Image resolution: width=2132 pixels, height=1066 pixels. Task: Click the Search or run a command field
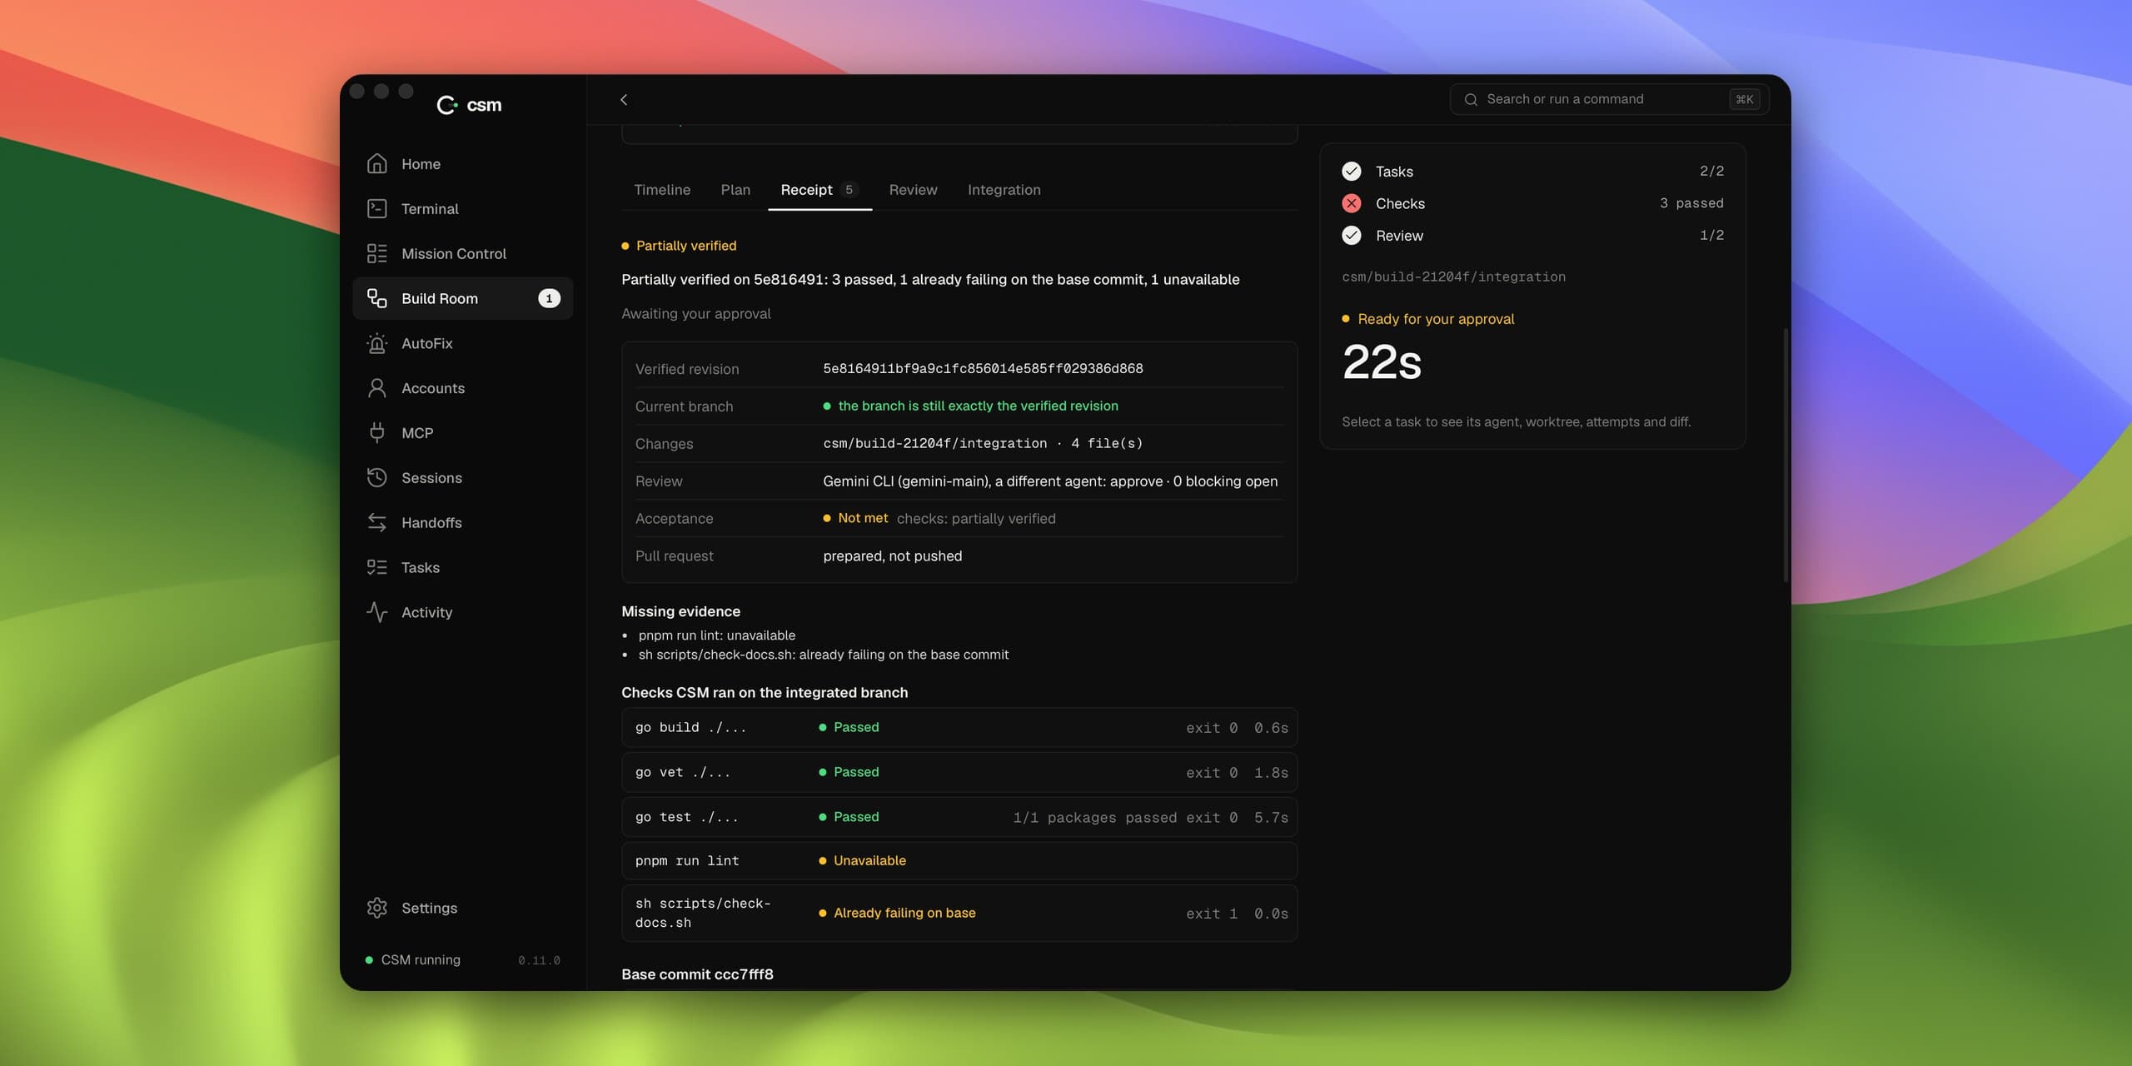[1609, 99]
